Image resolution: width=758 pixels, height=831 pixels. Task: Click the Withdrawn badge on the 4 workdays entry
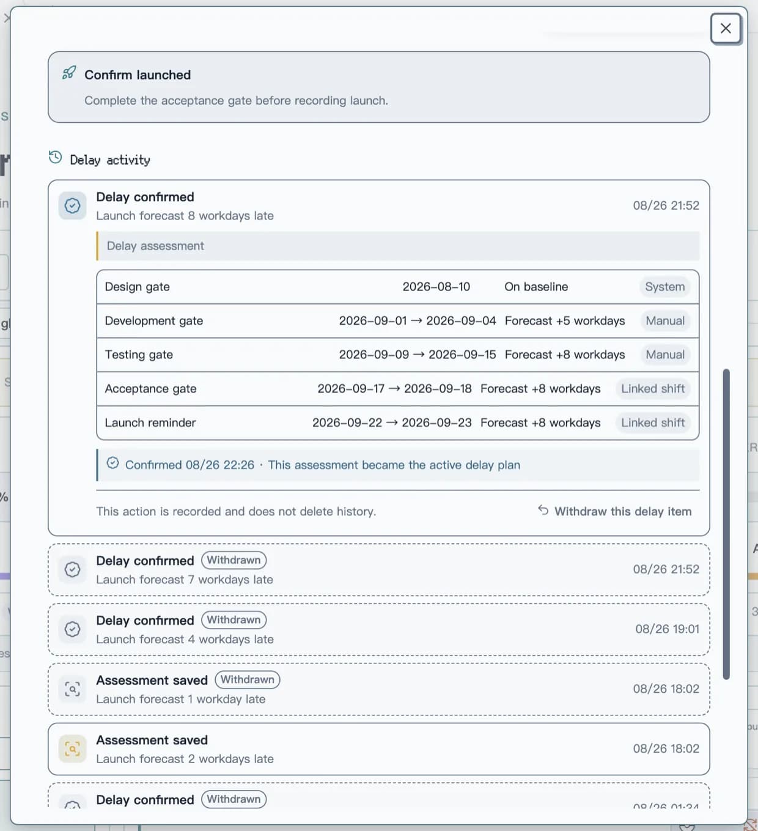[x=234, y=620]
